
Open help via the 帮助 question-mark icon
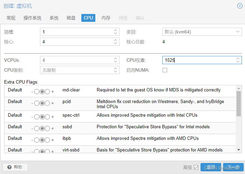point(9,167)
